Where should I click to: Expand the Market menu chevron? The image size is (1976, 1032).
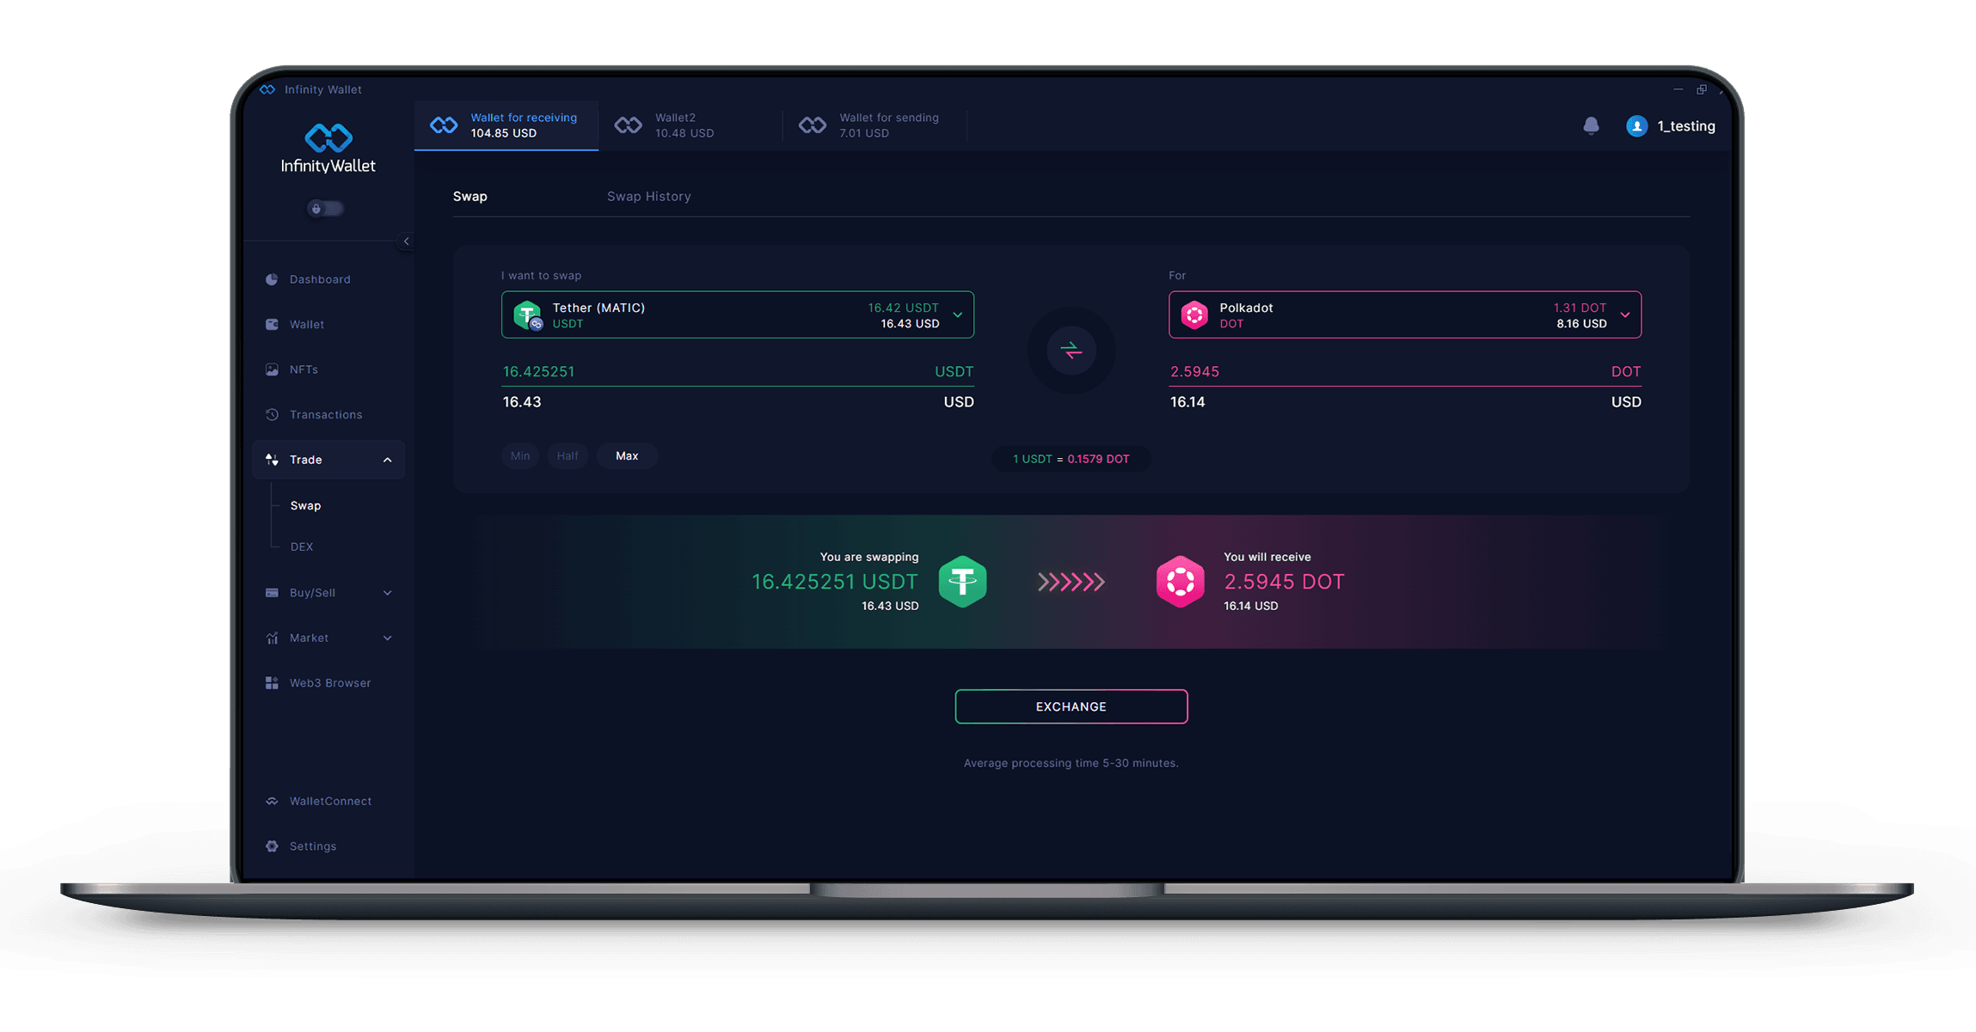coord(388,638)
